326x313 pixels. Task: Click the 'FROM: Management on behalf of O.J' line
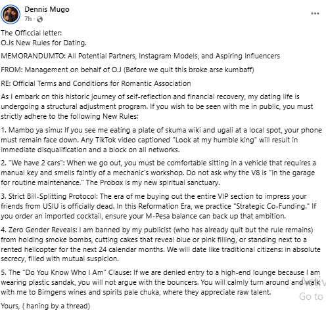pyautogui.click(x=128, y=70)
